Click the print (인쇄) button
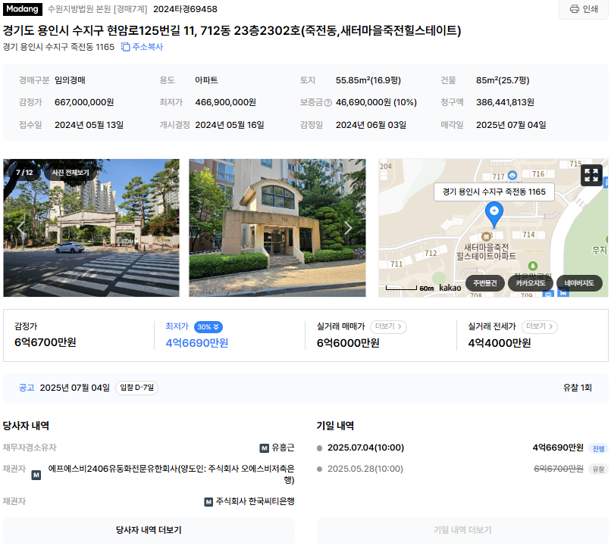 pyautogui.click(x=584, y=9)
